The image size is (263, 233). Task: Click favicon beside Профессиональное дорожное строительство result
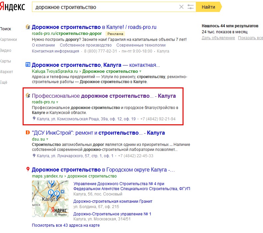coord(28,95)
